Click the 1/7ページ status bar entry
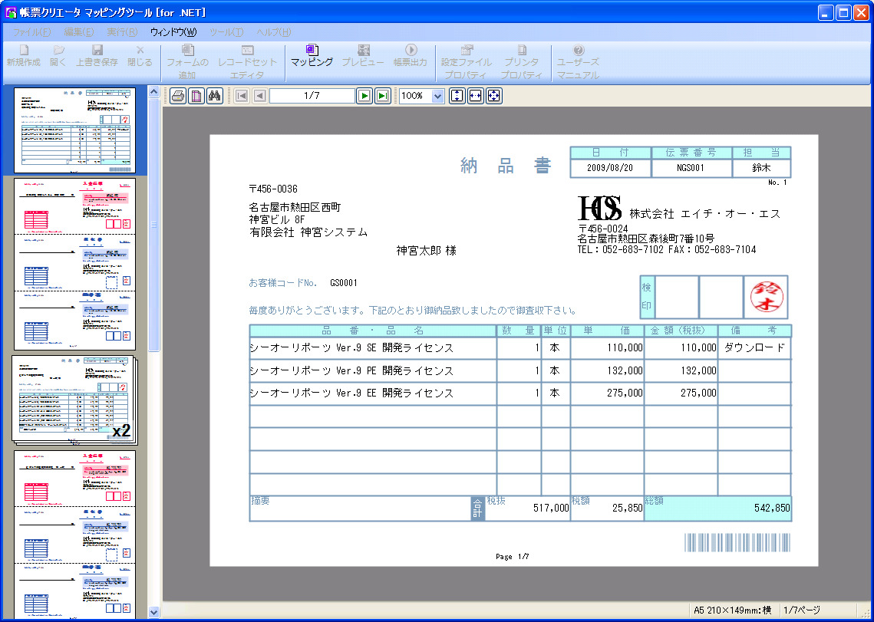 coord(802,610)
